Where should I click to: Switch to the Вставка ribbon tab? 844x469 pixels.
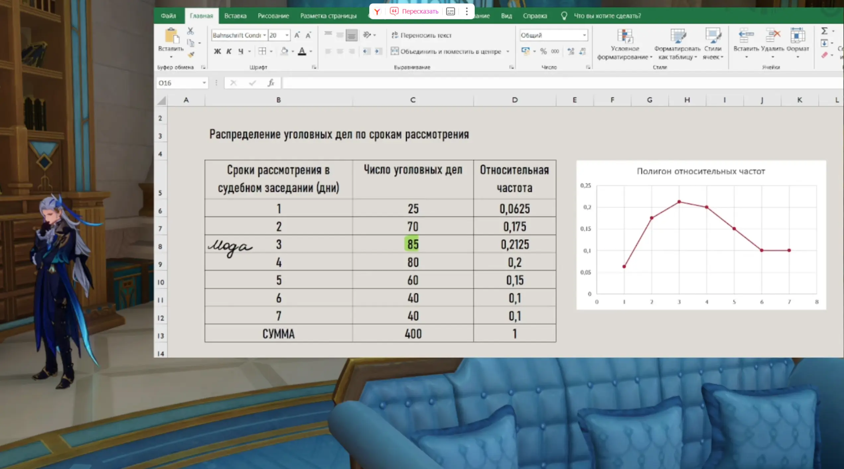click(235, 16)
